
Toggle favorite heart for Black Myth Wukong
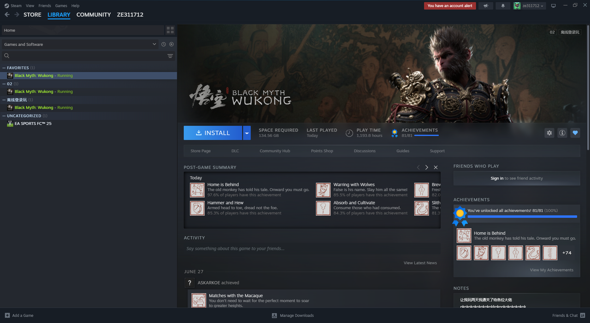(x=575, y=133)
